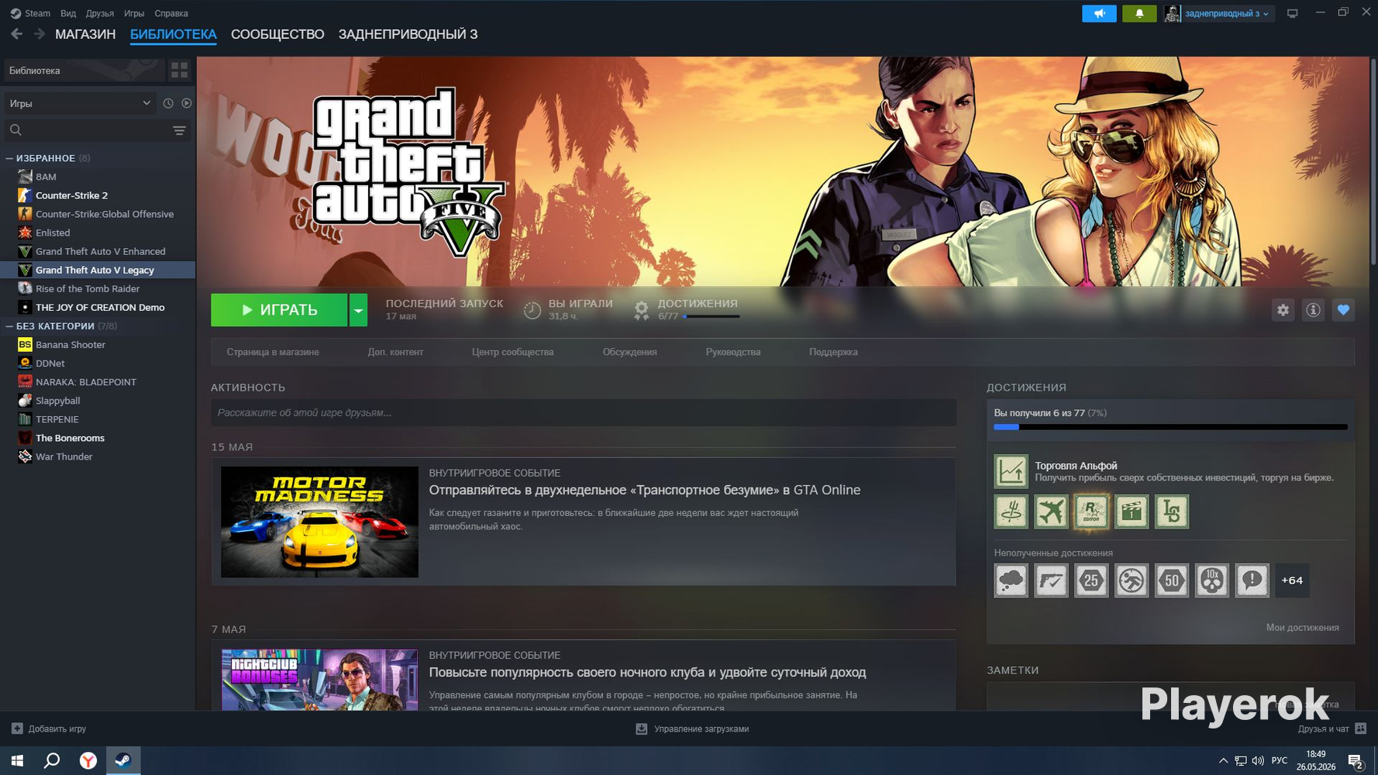
Task: Focus the activity post text box
Action: 583,412
